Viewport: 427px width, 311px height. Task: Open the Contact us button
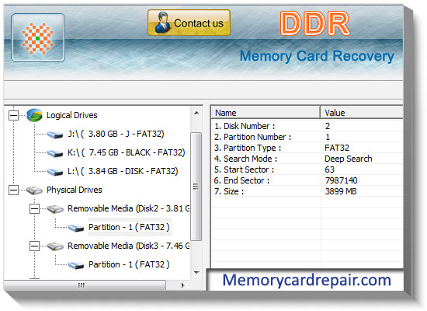(x=189, y=23)
